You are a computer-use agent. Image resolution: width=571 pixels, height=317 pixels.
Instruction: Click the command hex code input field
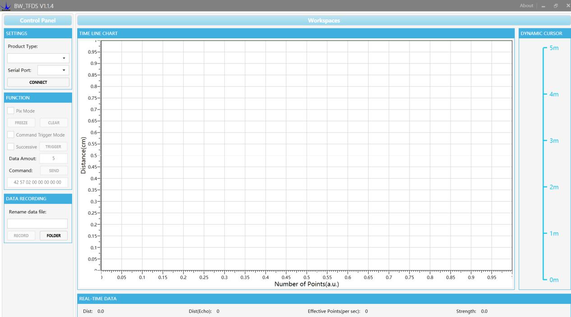37,182
